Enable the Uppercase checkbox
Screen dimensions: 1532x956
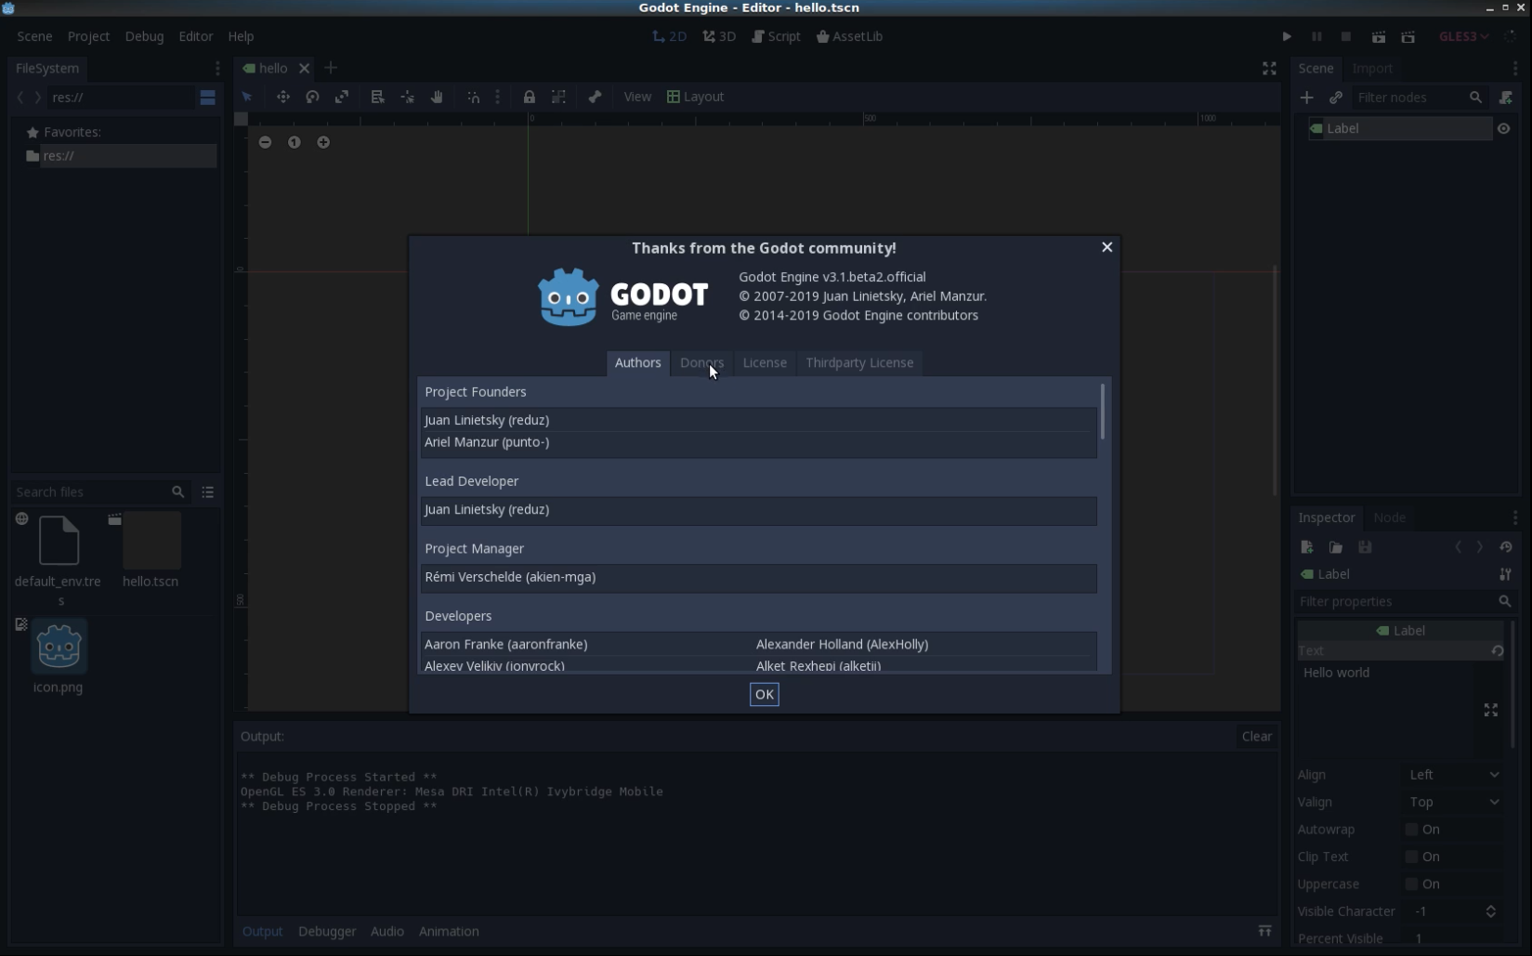1411,884
